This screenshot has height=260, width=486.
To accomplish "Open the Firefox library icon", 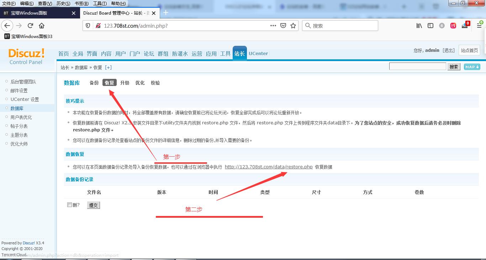I will (x=419, y=26).
